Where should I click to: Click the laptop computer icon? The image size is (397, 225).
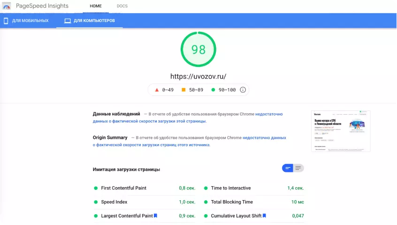pyautogui.click(x=68, y=21)
